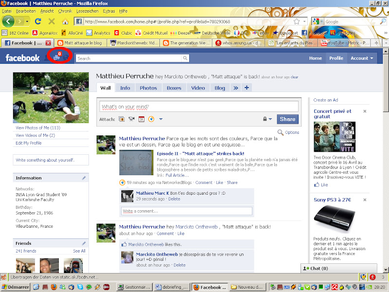
Task: Switch to the Info profile tab
Action: [x=125, y=88]
